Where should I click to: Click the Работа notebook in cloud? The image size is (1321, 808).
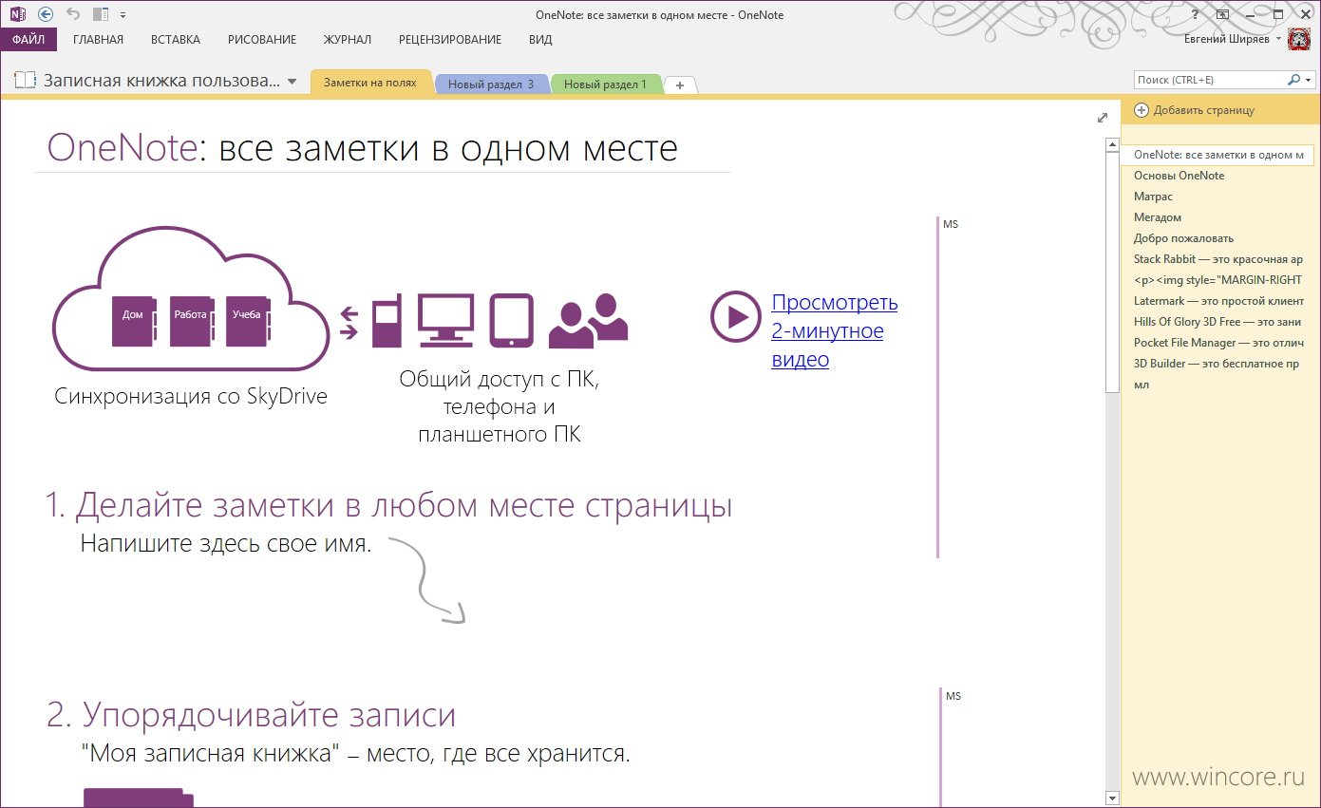tap(191, 321)
